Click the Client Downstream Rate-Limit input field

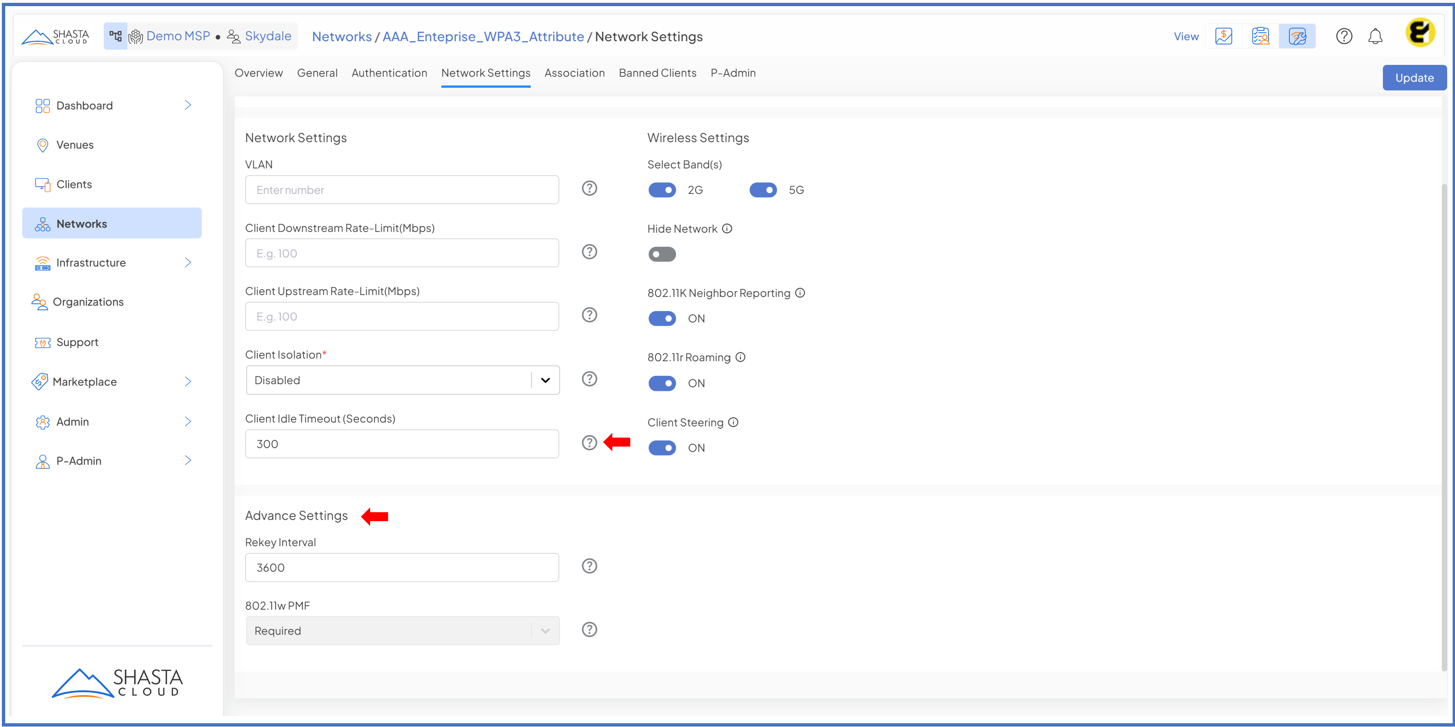pyautogui.click(x=402, y=253)
